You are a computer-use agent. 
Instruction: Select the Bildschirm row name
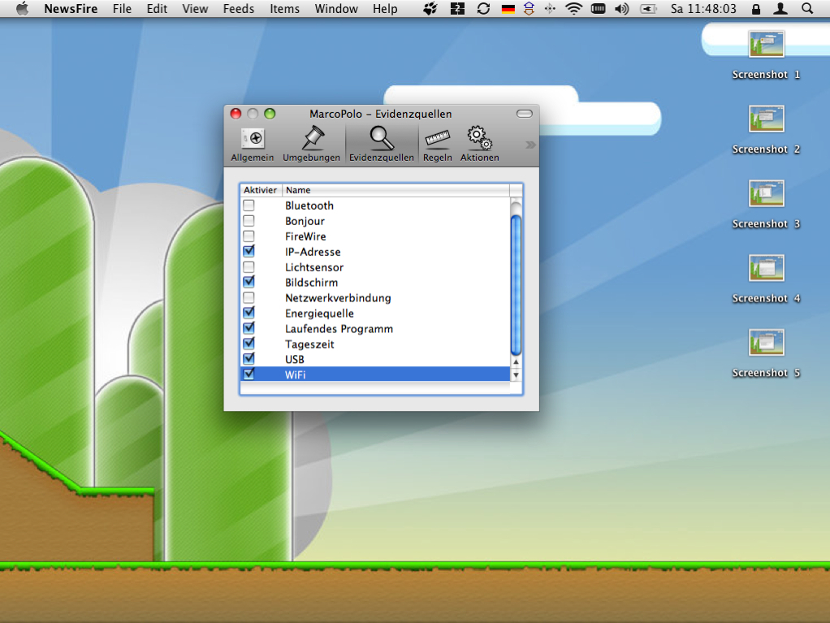point(311,282)
